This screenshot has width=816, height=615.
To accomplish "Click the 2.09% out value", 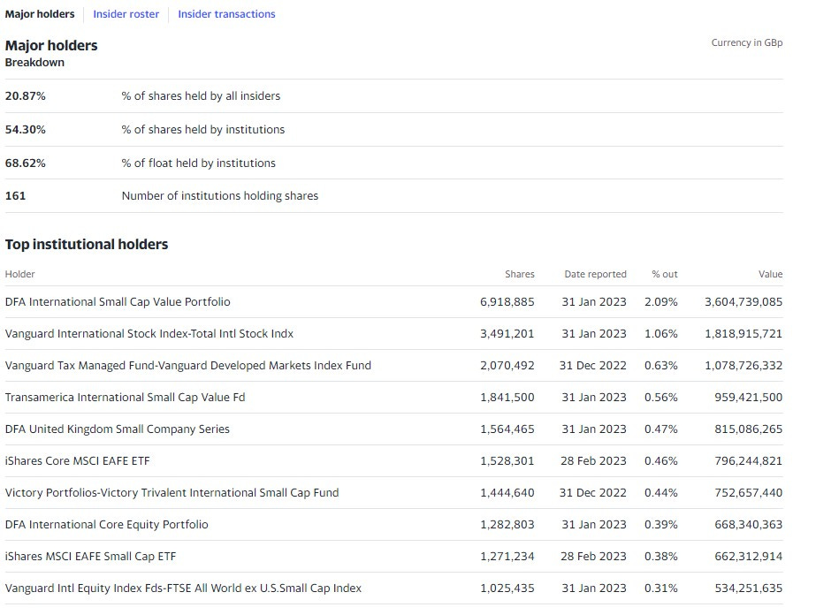I will pos(661,302).
